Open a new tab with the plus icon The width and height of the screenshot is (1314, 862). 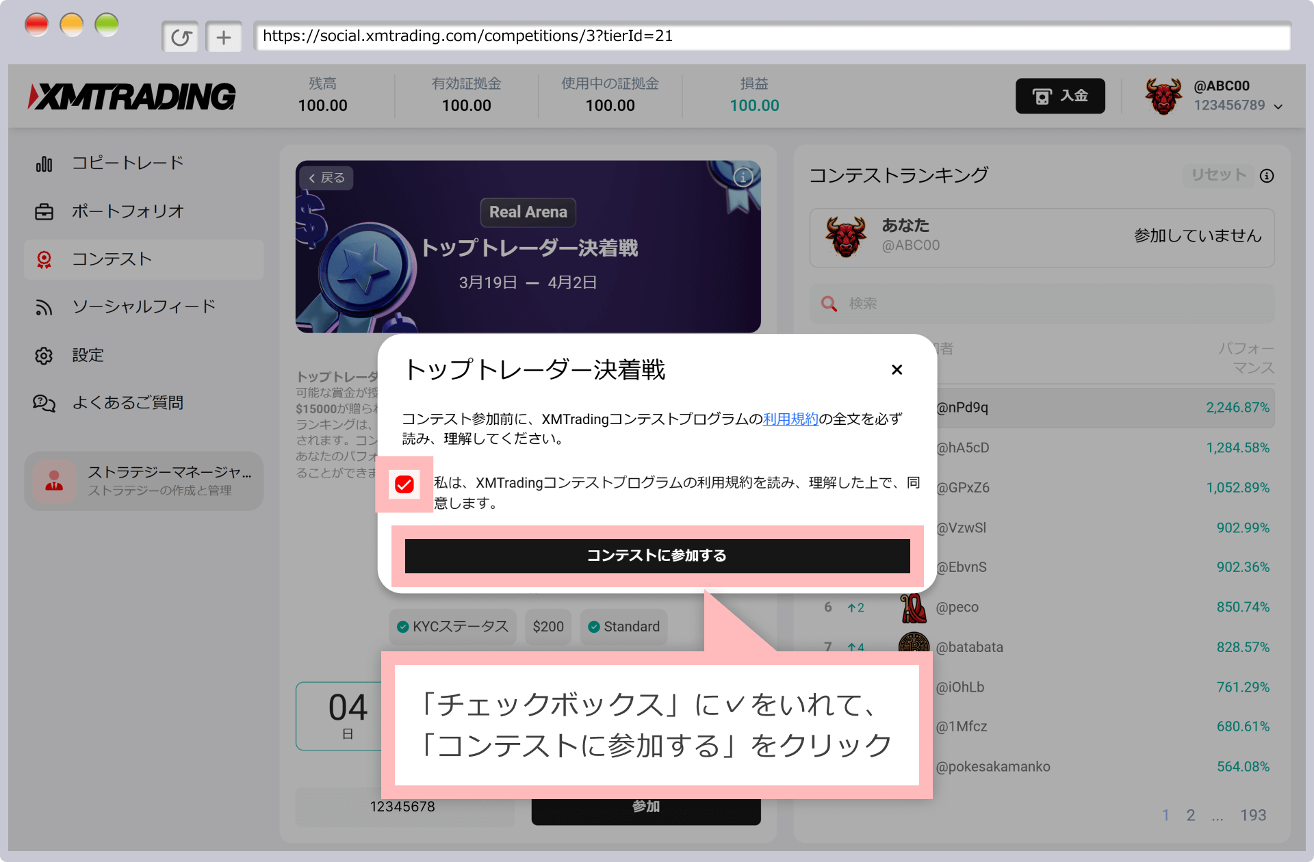pos(224,37)
